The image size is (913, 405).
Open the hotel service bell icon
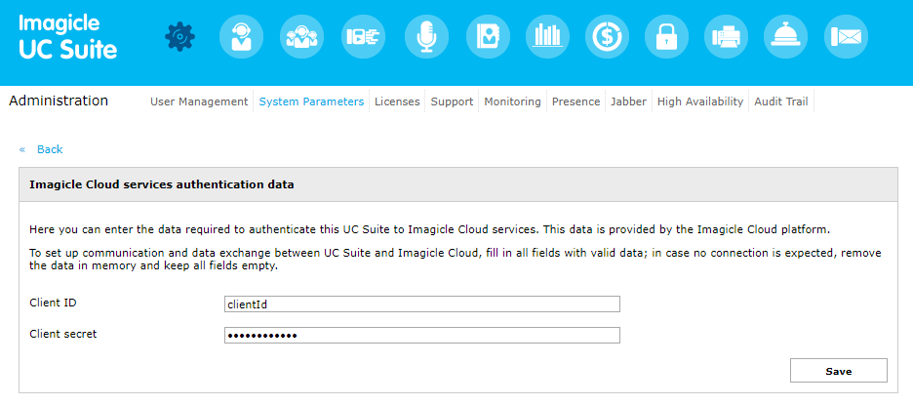[x=785, y=36]
